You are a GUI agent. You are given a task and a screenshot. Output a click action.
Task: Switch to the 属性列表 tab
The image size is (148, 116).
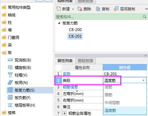[65, 61]
